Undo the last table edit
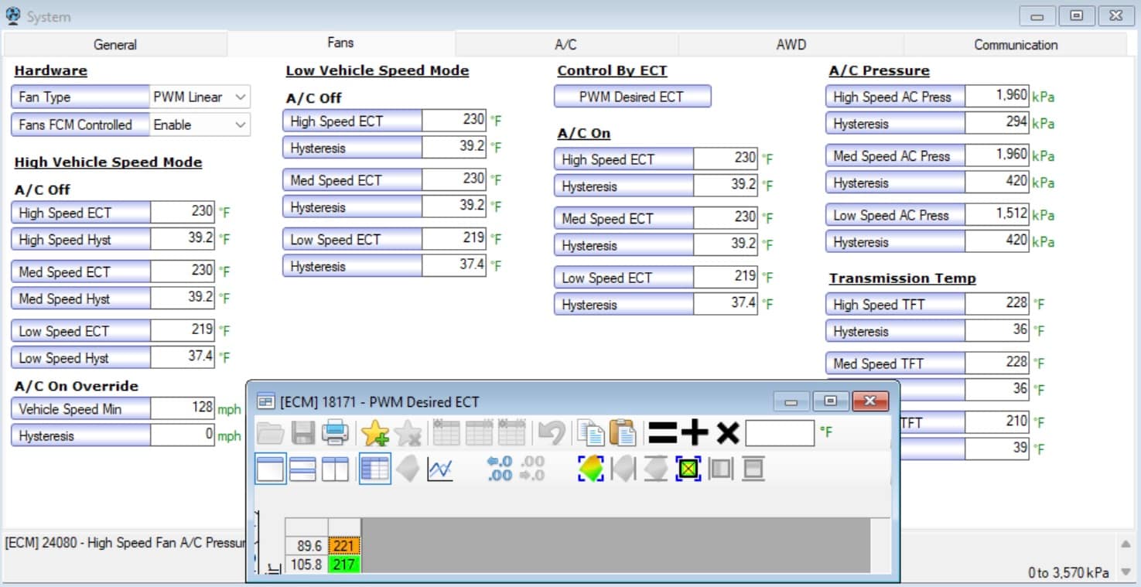 (x=552, y=433)
